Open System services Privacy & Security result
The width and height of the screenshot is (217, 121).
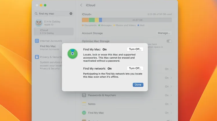tap(51, 65)
